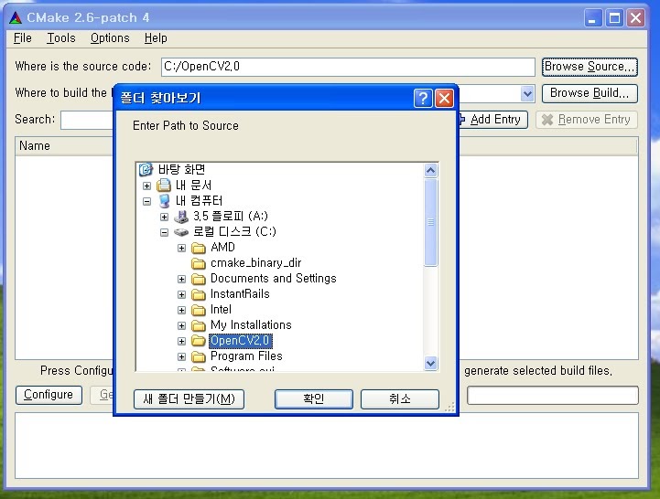Viewport: 660px width, 499px height.
Task: Select the 3.5 floppy (A:) drive icon
Action: (181, 216)
